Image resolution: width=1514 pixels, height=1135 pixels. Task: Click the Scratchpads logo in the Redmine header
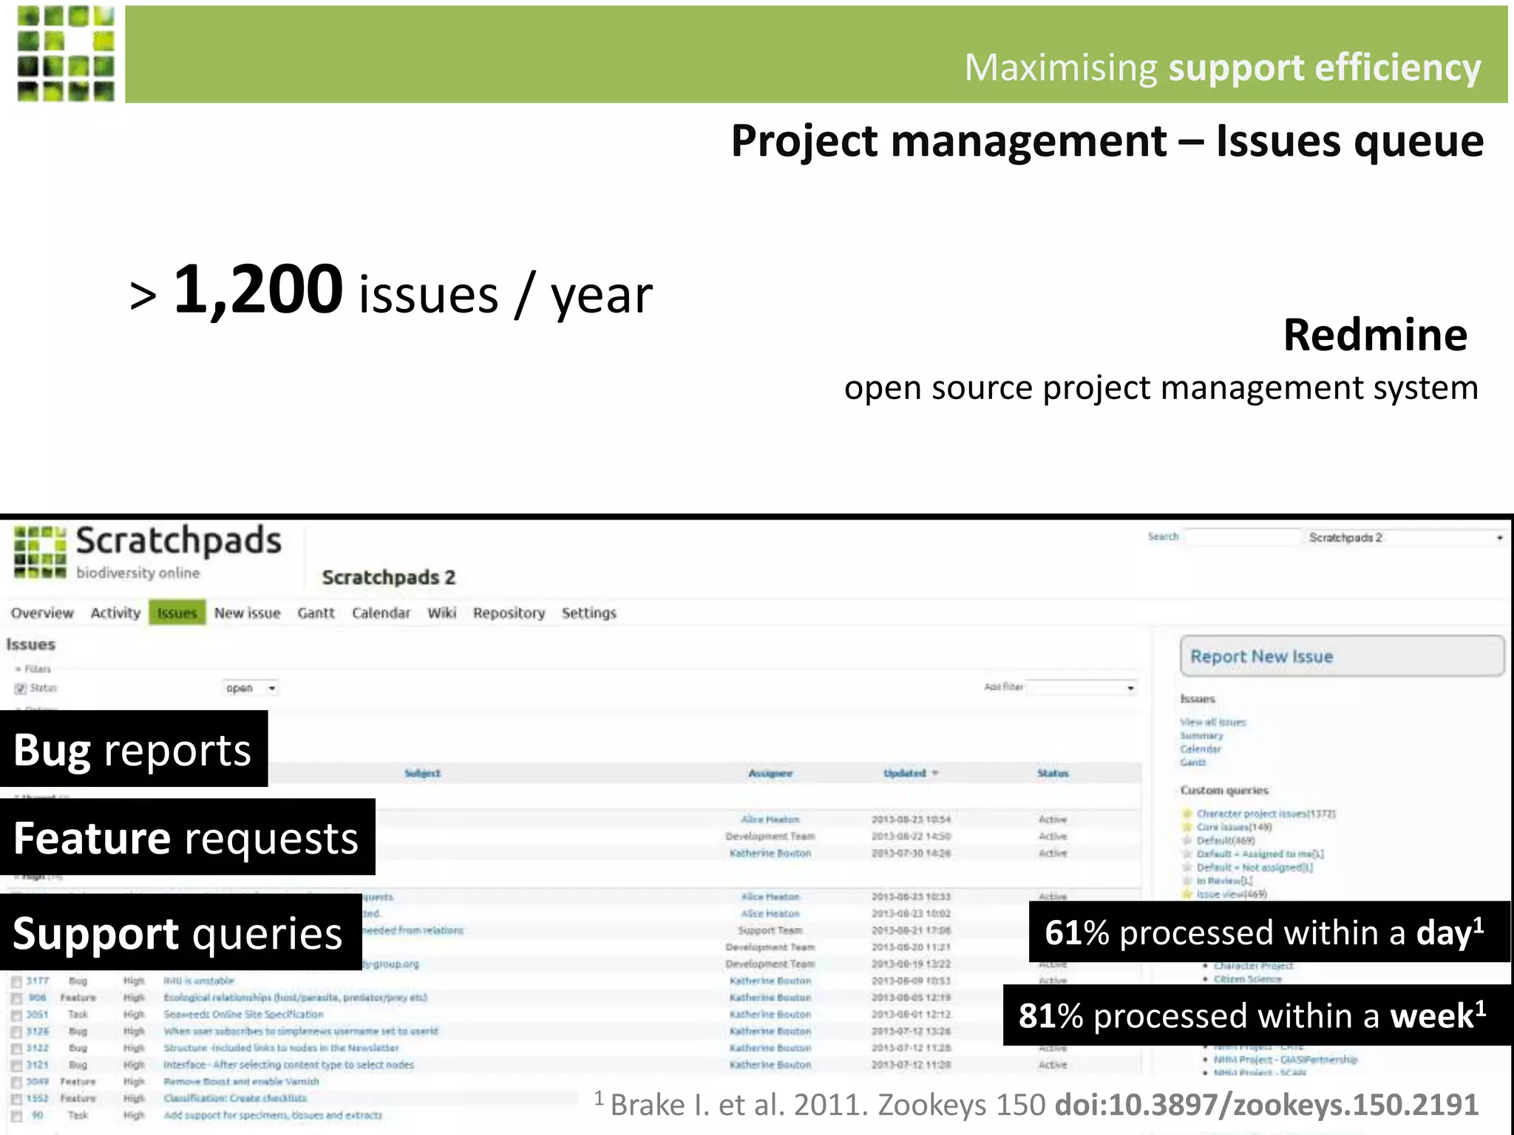148,552
